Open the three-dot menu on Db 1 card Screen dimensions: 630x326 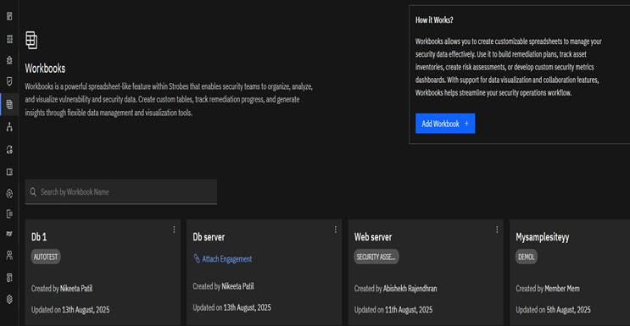point(174,229)
